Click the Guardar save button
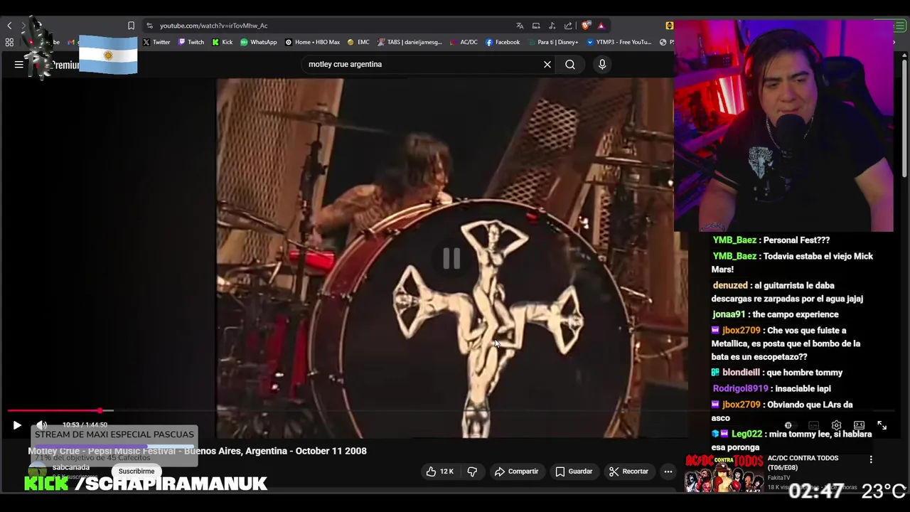 click(x=574, y=471)
